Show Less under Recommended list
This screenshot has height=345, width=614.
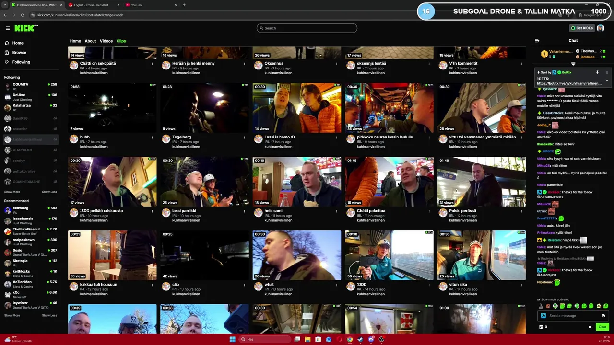49,315
